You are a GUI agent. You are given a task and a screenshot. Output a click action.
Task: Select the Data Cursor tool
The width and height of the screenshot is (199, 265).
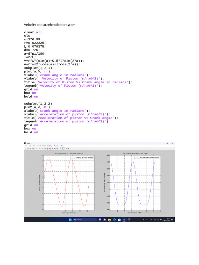[x=50, y=149]
